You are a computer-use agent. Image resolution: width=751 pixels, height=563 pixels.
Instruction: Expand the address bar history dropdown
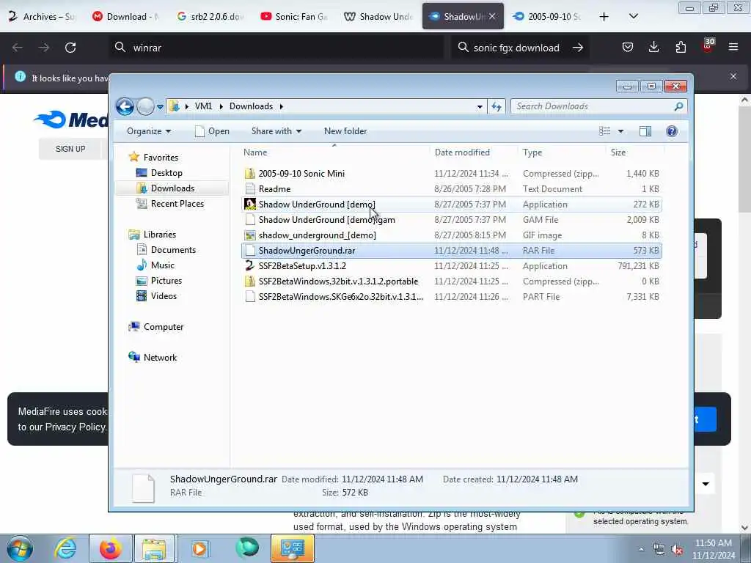click(480, 107)
